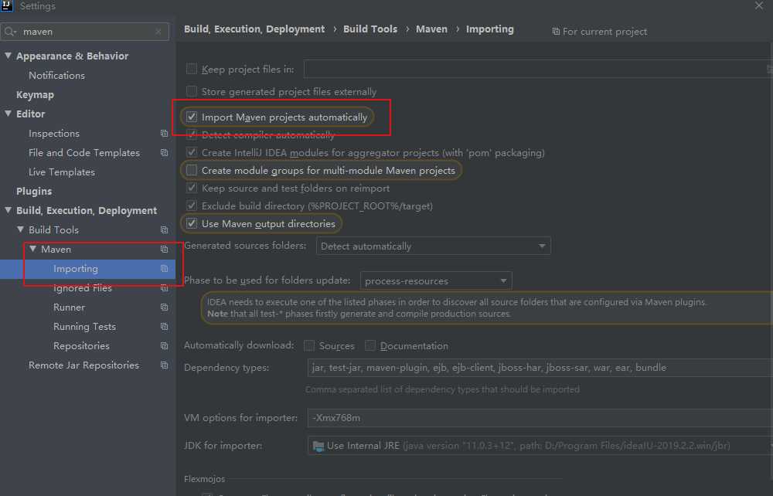Click into the Dependency types field
773x496 pixels.
point(540,368)
